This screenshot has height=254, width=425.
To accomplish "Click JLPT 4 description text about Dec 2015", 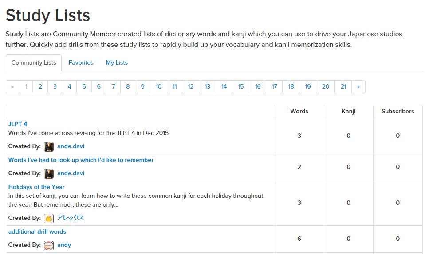I will tap(88, 133).
